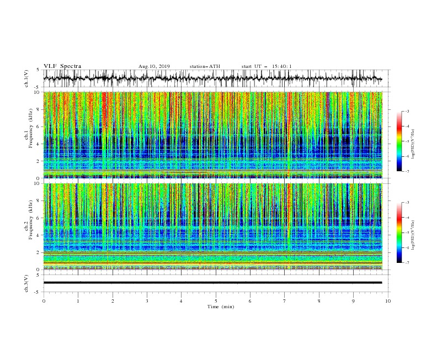This screenshot has width=437, height=338.
Task: Click the "8" tick on ch.2 frequency axis
Action: [x=39, y=201]
